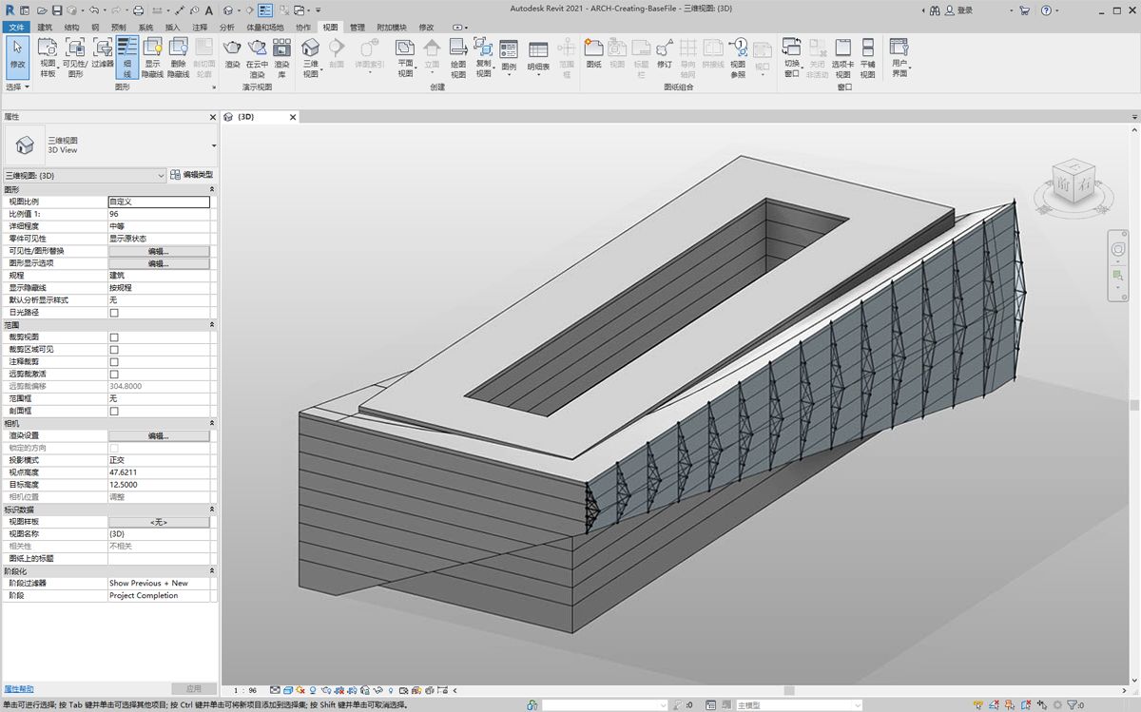This screenshot has height=712, width=1141.
Task: Click the 图纸 (Sheet) icon
Action: [x=593, y=55]
